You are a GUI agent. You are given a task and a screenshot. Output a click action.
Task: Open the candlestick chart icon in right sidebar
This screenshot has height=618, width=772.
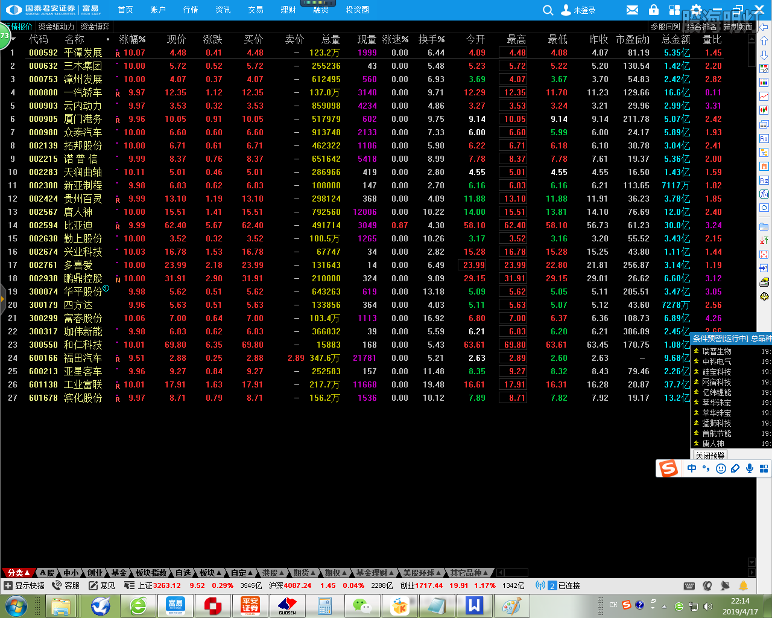764,110
